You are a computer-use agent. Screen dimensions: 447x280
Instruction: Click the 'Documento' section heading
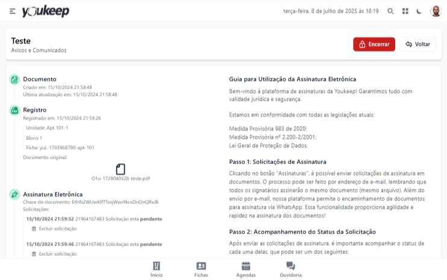(40, 79)
